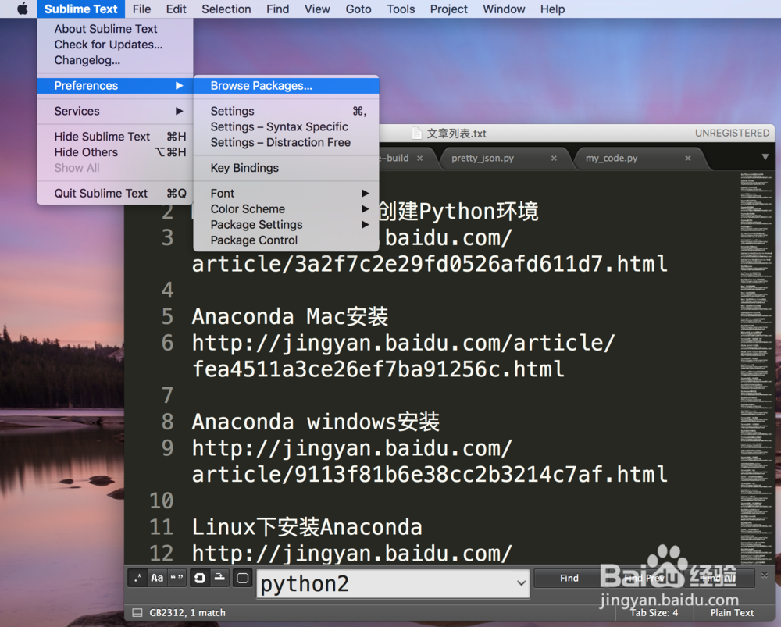Open the Changelog… entry

[x=115, y=60]
